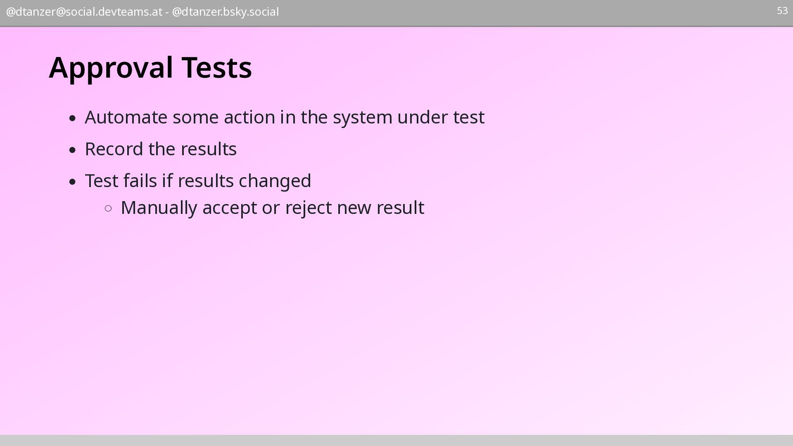Click the hollow sub-bullet circle before "Manually accept"
This screenshot has width=793, height=446.
coord(109,209)
